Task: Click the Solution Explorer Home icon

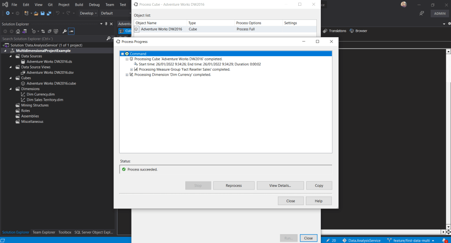Action: (x=18, y=31)
